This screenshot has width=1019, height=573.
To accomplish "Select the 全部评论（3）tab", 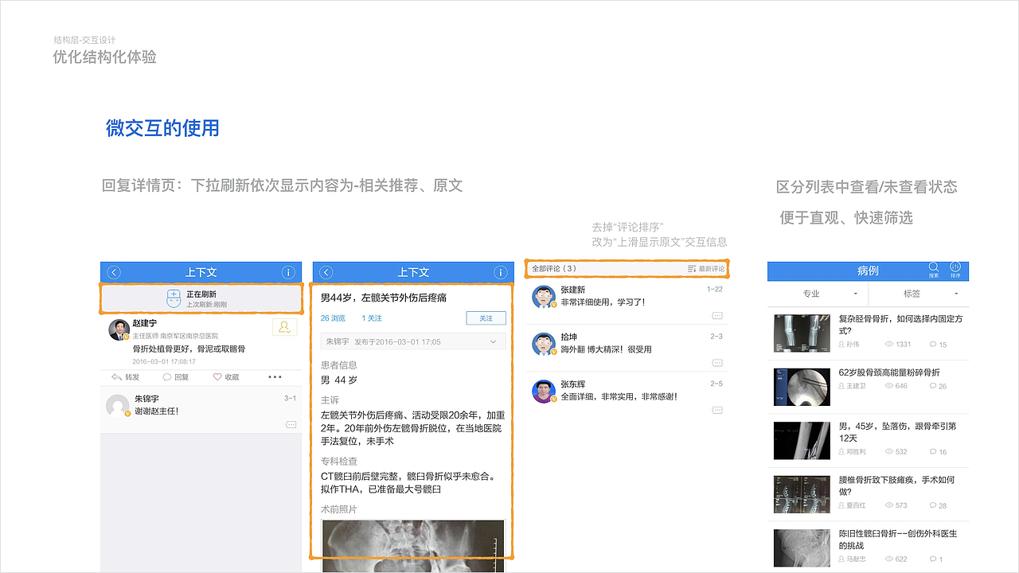I will (x=553, y=269).
